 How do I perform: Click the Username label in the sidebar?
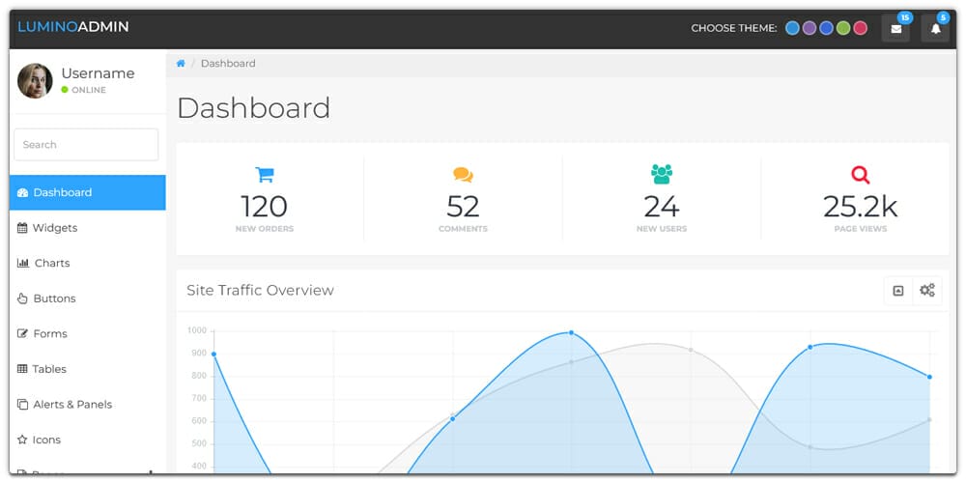coord(98,73)
